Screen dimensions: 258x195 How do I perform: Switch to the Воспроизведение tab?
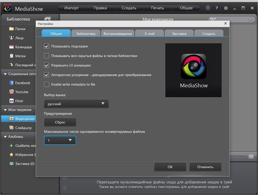118,34
